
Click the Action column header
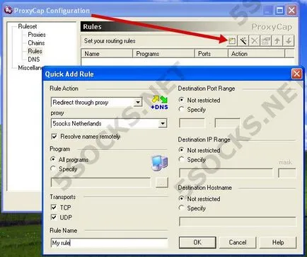pos(257,54)
